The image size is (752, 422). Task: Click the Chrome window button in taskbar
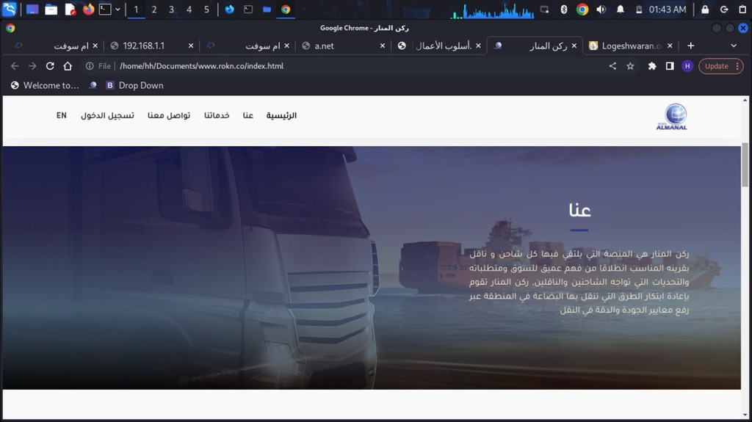click(286, 9)
